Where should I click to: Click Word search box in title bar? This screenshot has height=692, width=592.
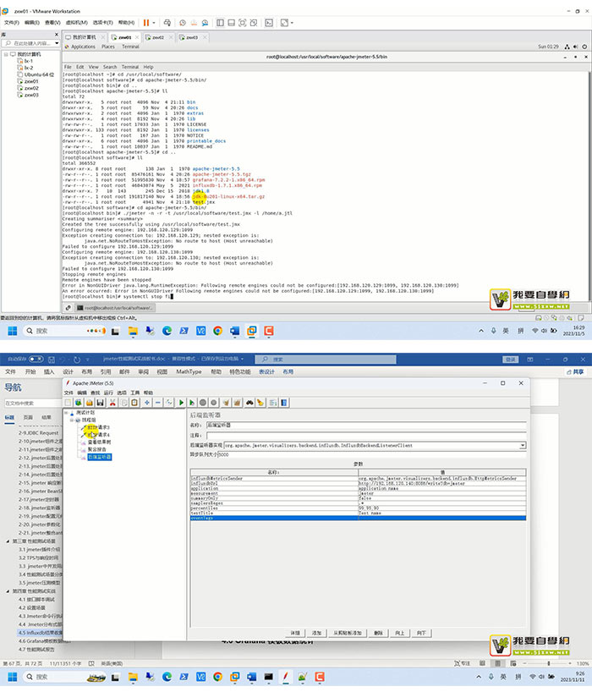[x=326, y=360]
